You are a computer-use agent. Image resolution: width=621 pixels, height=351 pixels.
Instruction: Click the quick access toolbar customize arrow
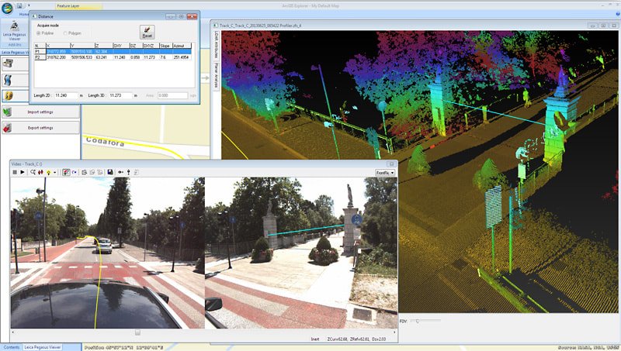click(x=29, y=5)
